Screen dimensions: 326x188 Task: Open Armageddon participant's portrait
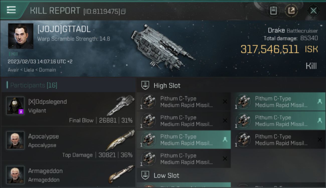(x=15, y=175)
